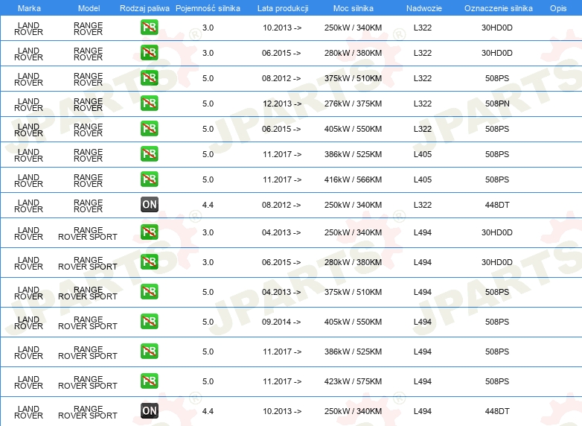The image size is (582, 426).
Task: Select the 04.2013 -> date in the 250kW row
Action: (281, 232)
